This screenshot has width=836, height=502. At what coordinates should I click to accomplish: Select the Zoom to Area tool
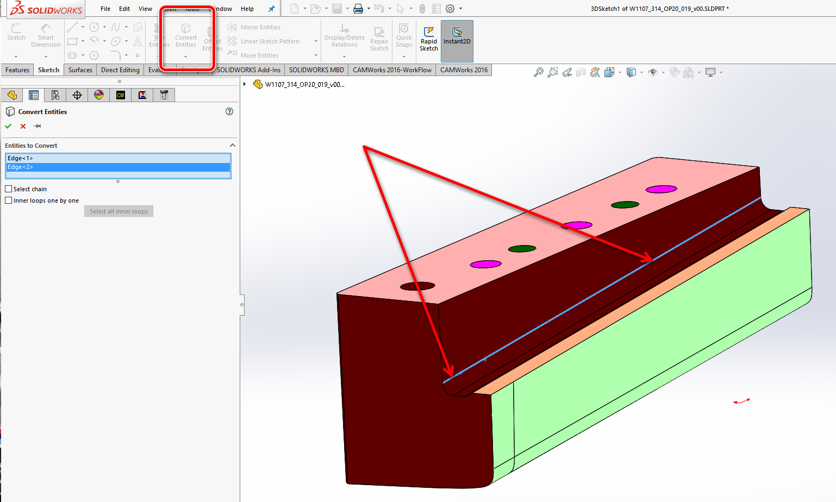pos(552,72)
